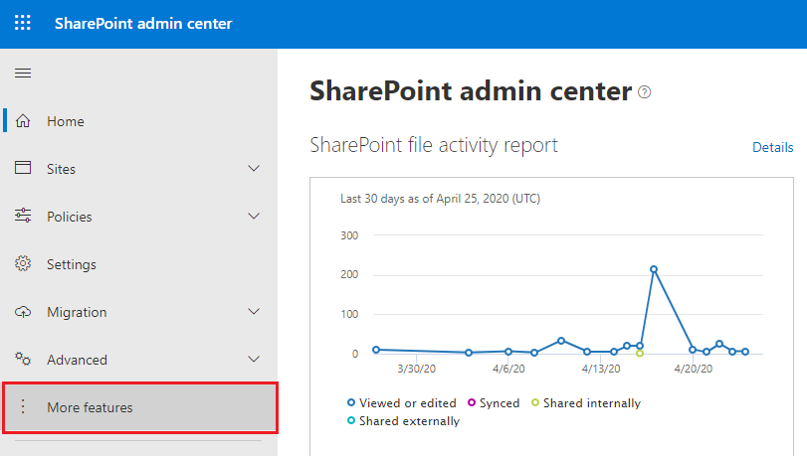Screen dimensions: 807x456
Task: Click SharePoint admin center header title
Action: [143, 24]
